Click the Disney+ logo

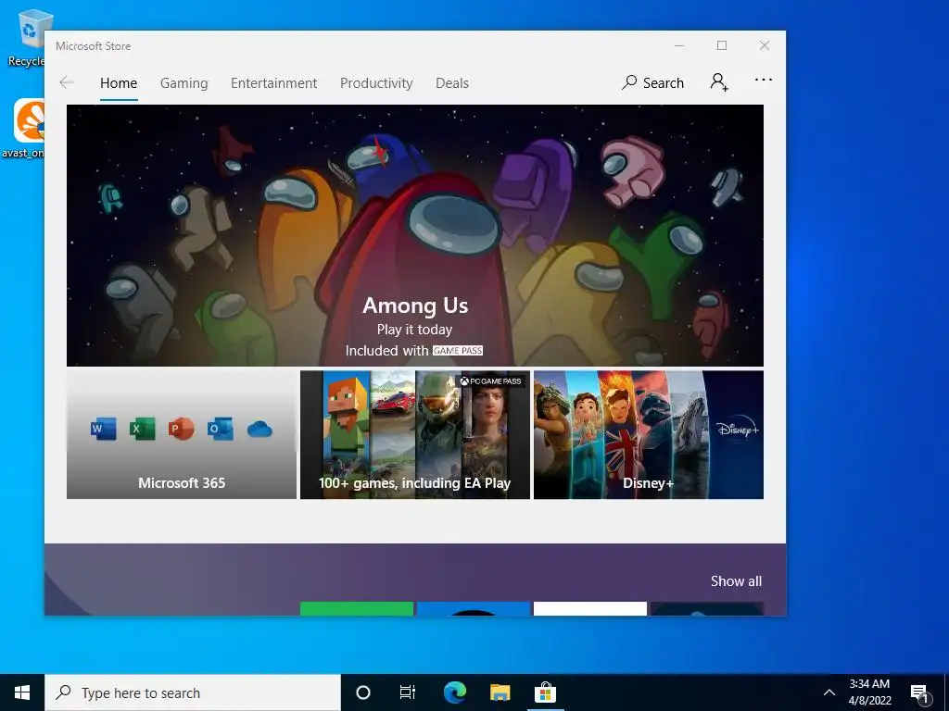coord(737,430)
